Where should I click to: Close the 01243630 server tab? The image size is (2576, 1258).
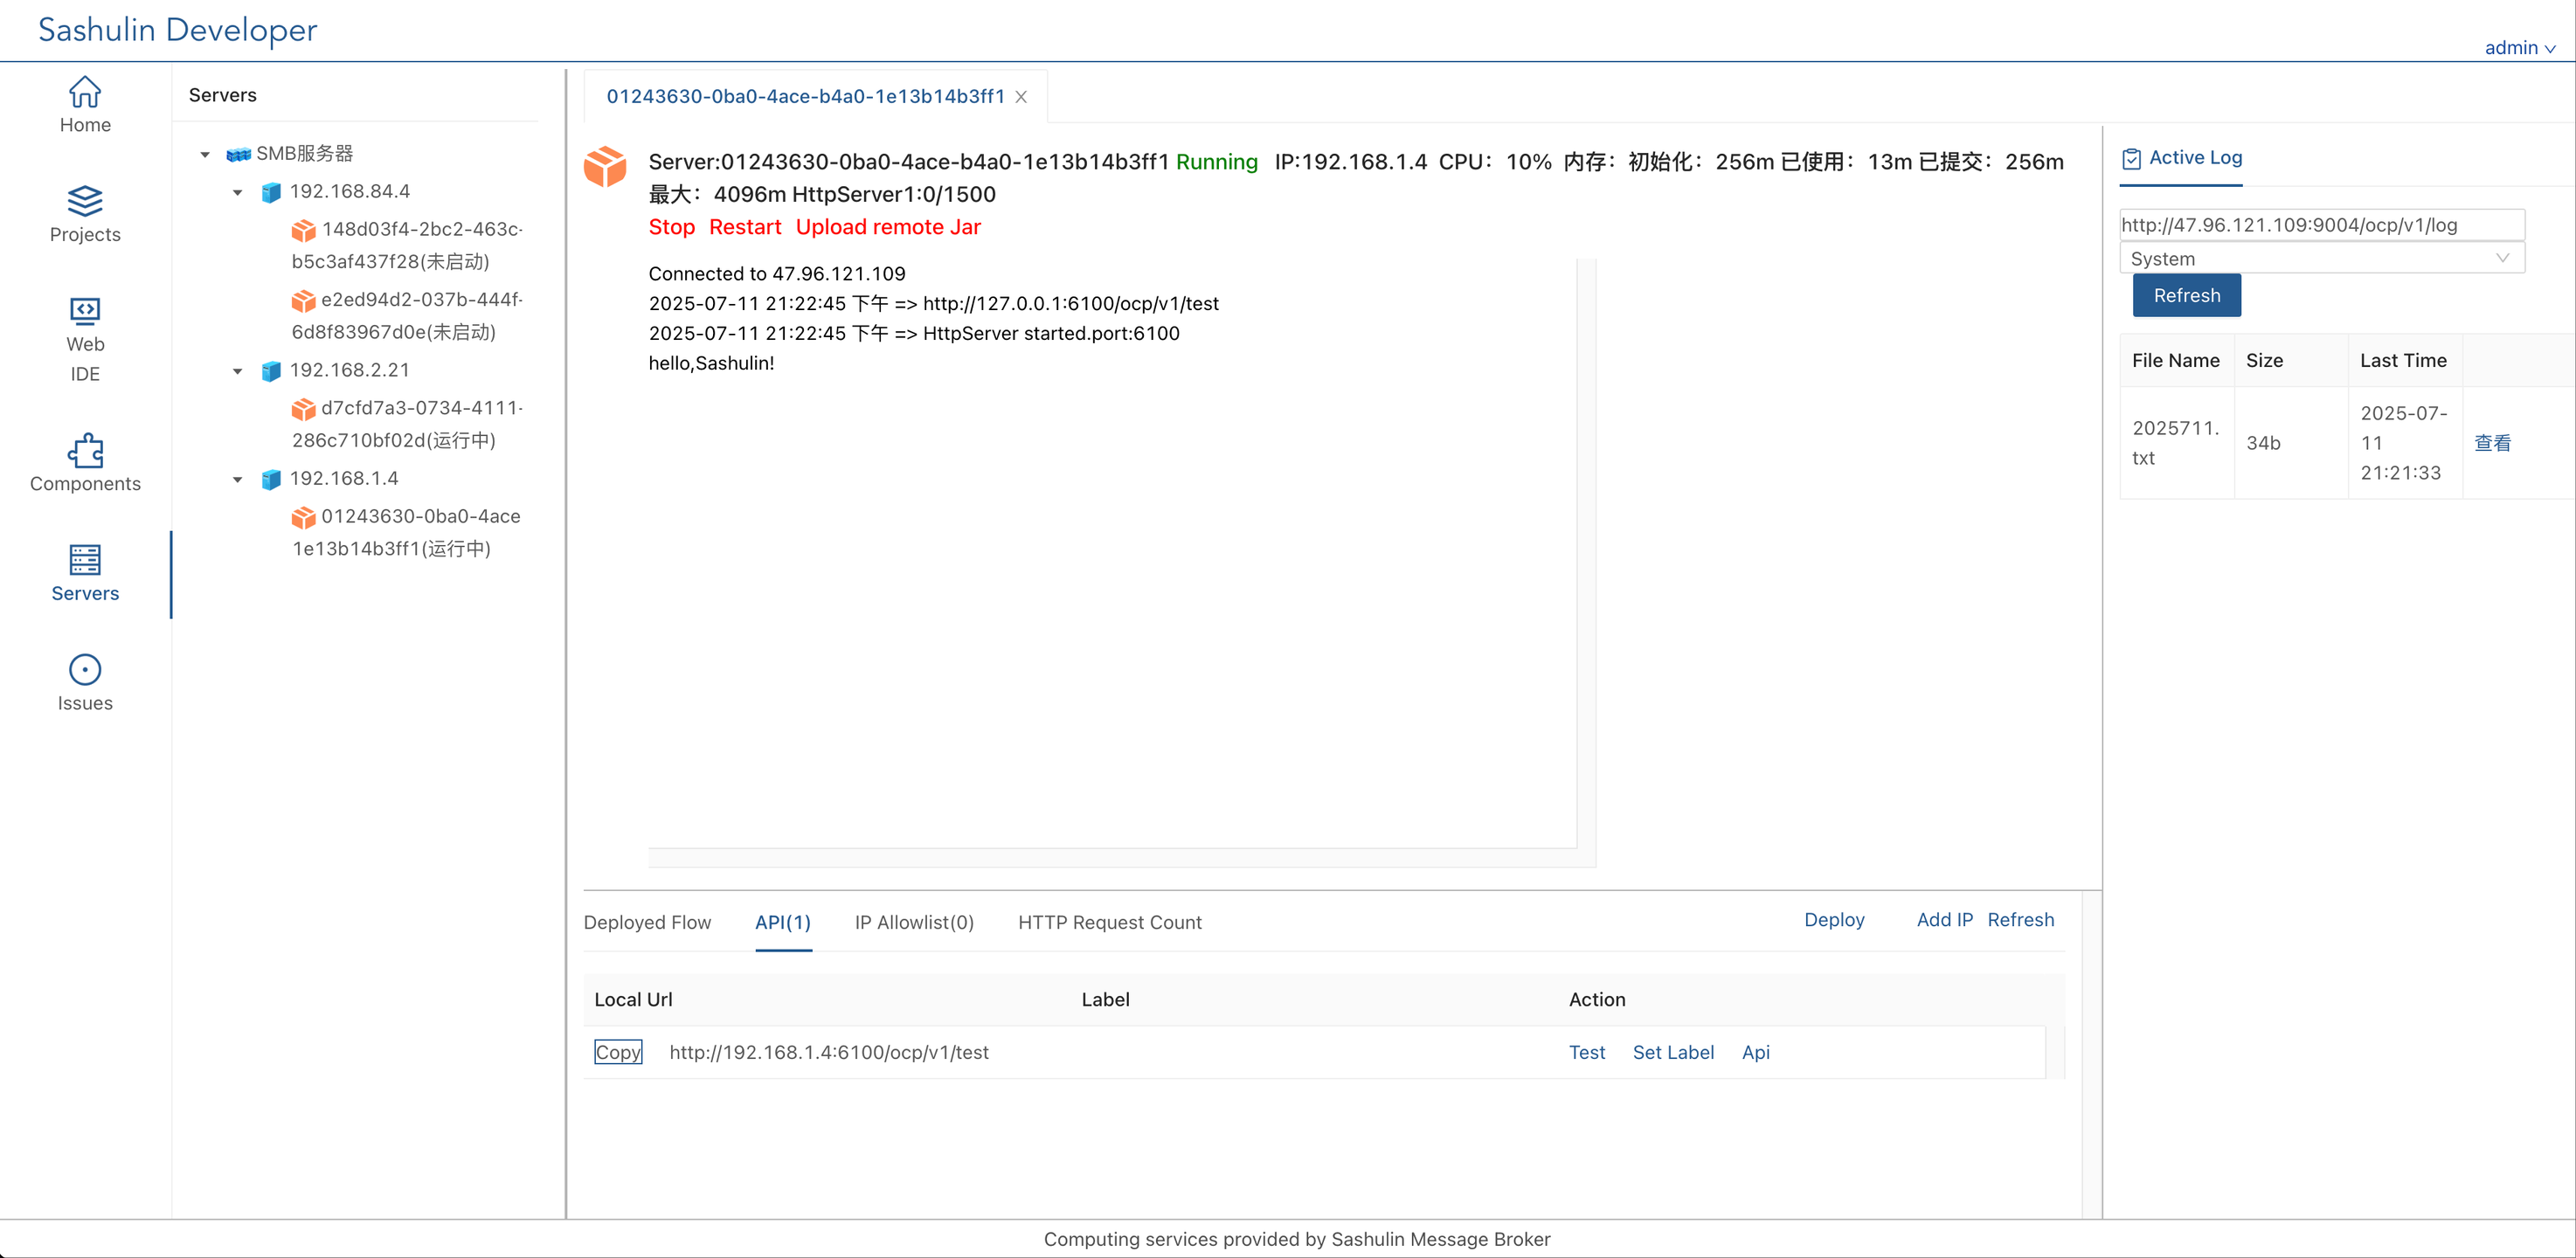coord(1021,97)
